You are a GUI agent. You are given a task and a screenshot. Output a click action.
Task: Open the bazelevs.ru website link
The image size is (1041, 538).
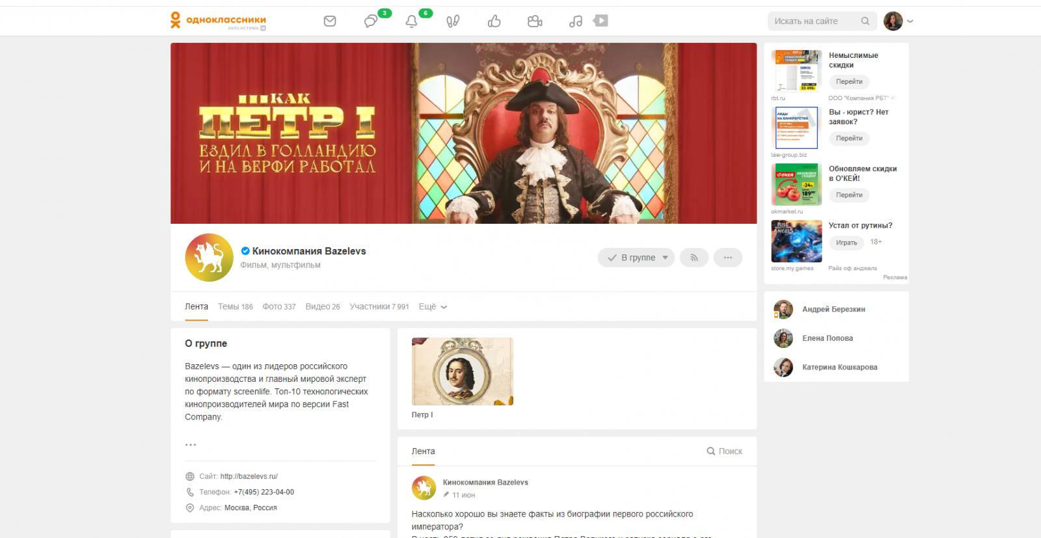point(249,476)
